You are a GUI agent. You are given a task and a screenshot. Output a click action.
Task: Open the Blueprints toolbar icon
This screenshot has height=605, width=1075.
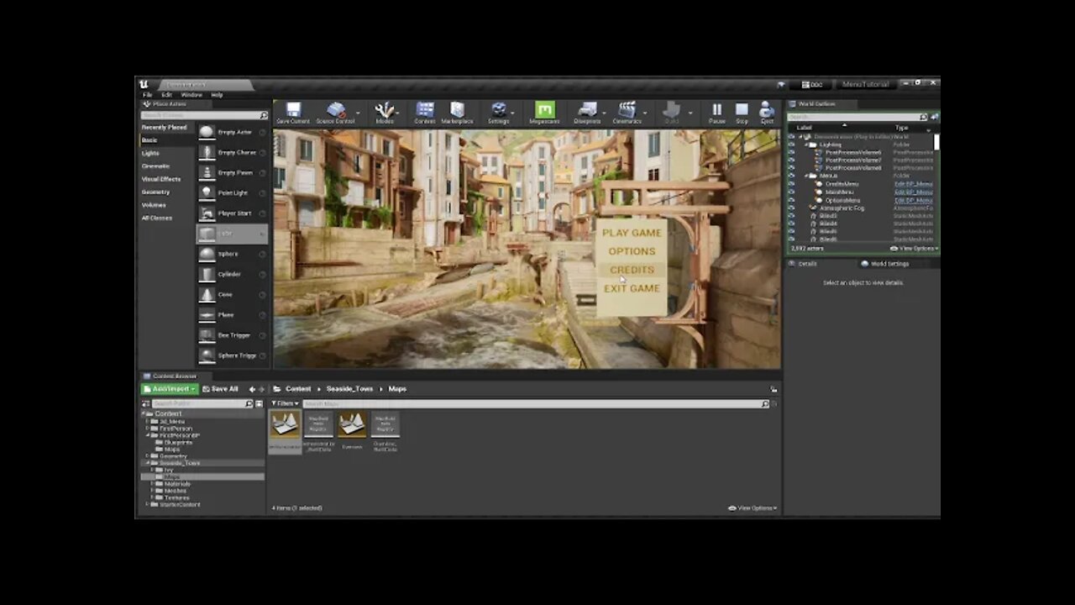(587, 113)
